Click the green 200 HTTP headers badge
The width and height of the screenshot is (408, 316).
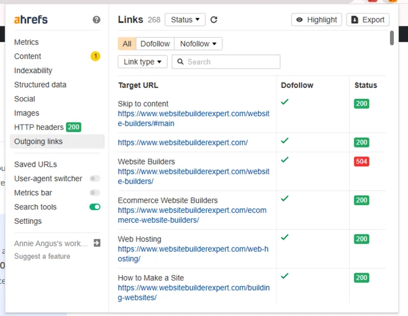73,127
